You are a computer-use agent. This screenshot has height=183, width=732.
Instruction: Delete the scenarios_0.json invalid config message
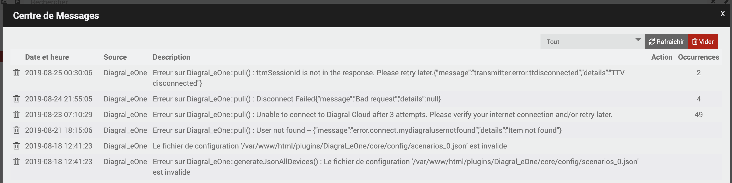tap(16, 146)
